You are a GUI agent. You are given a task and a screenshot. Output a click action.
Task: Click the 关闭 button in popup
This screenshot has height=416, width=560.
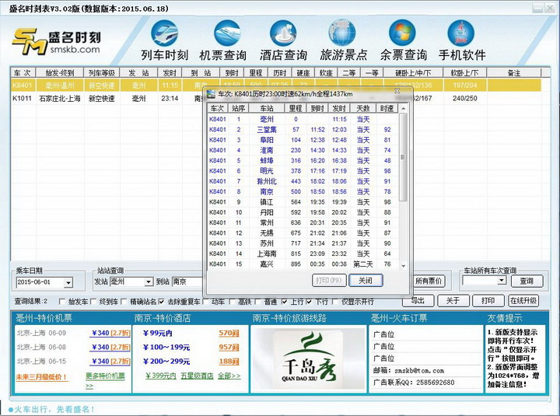tap(366, 280)
